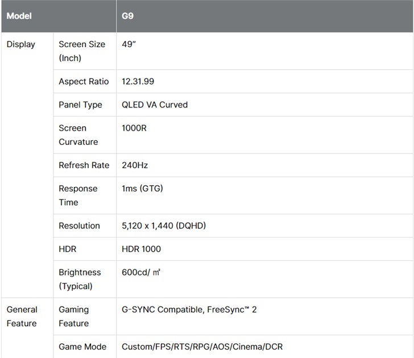The width and height of the screenshot is (414, 358).
Task: Select the HDR 1000 value
Action: click(x=141, y=249)
